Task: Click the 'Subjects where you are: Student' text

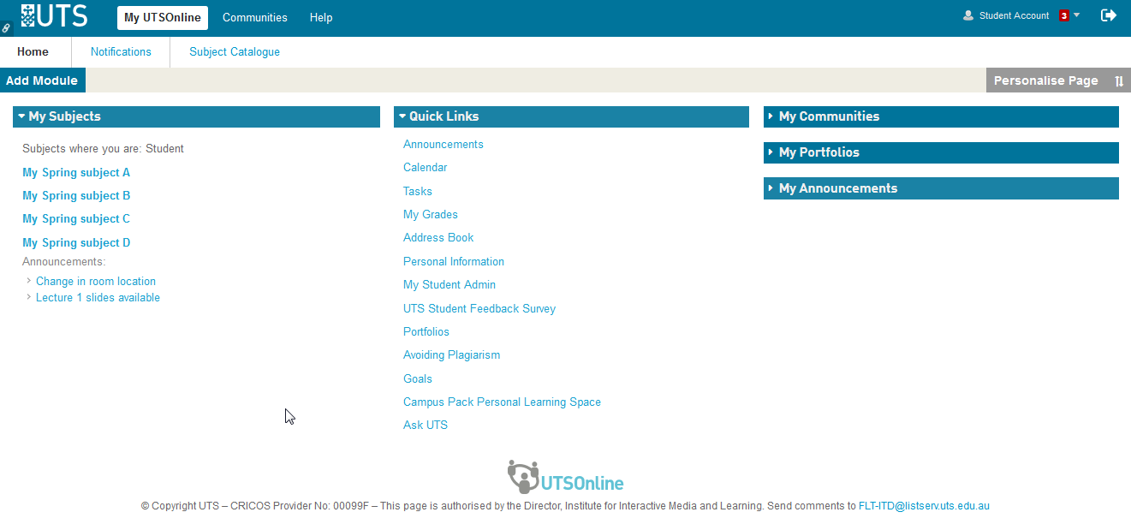Action: [103, 148]
